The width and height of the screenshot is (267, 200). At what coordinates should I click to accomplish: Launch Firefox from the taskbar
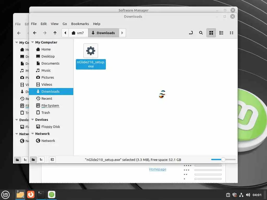(31, 195)
